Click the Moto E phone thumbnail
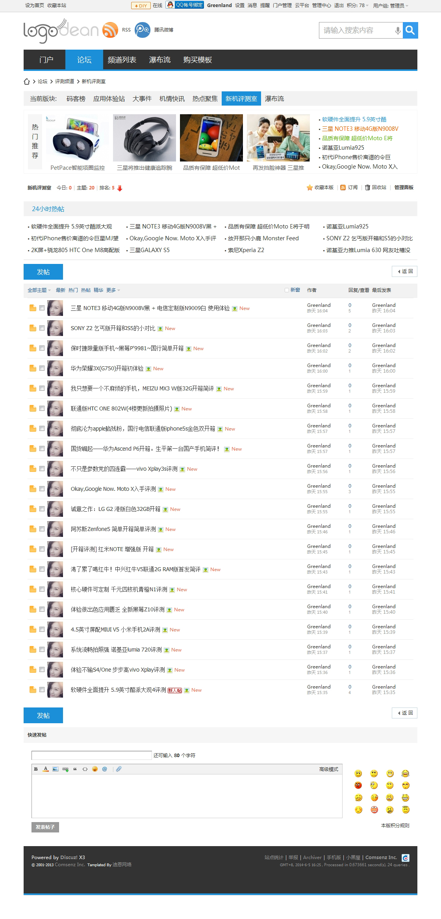The height and width of the screenshot is (919, 441). click(211, 138)
